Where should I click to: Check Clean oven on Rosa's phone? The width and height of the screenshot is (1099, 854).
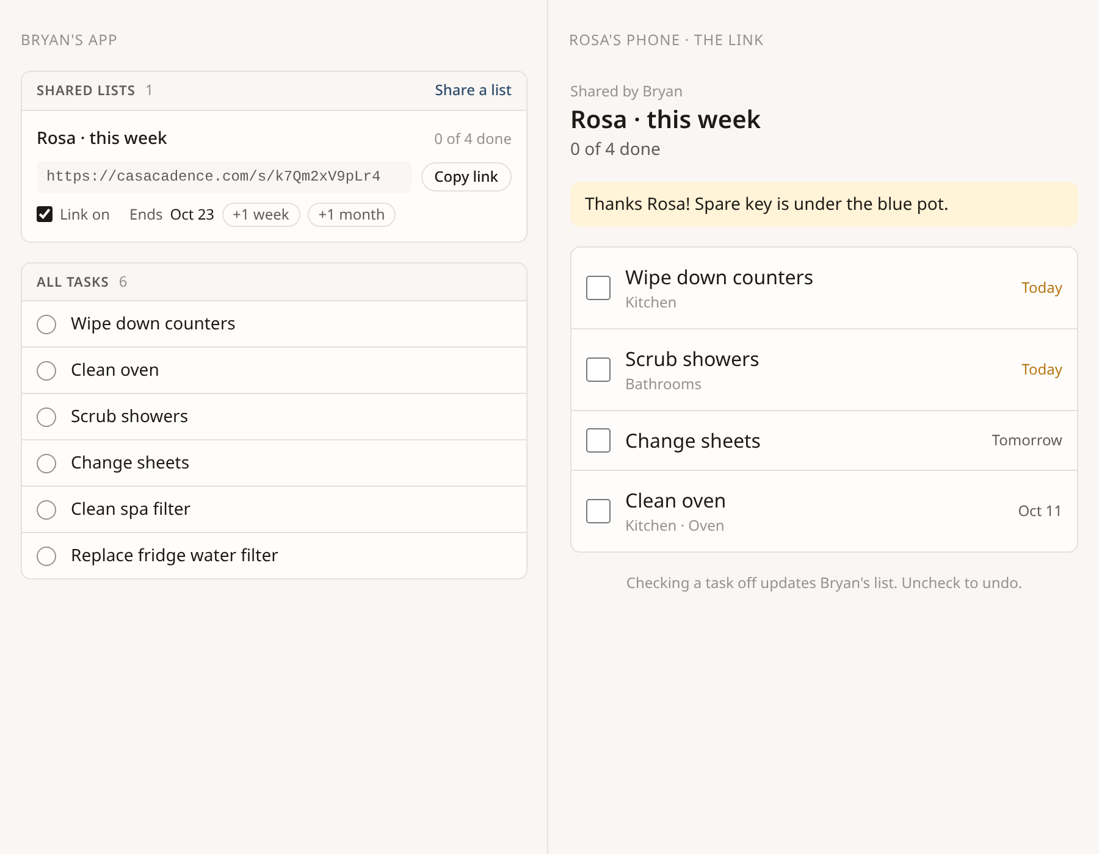pyautogui.click(x=598, y=511)
